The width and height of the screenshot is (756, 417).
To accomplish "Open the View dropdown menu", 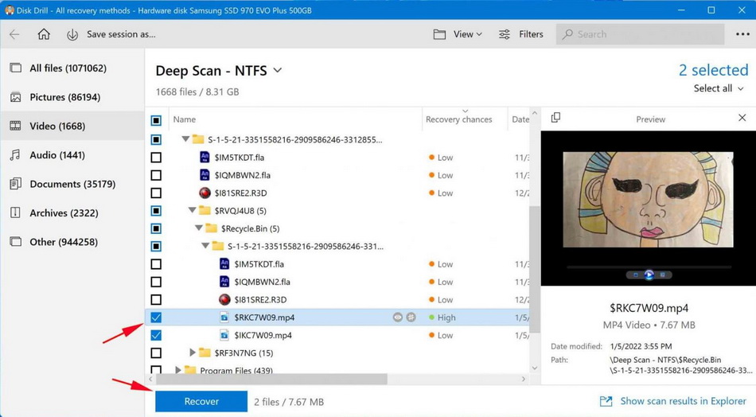I will [x=458, y=34].
